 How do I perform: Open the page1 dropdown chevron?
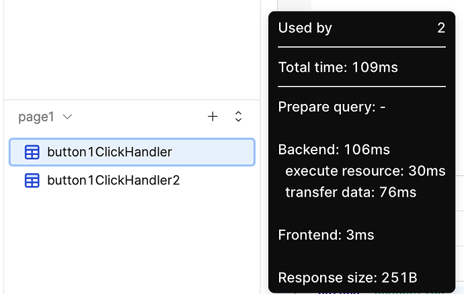[67, 117]
